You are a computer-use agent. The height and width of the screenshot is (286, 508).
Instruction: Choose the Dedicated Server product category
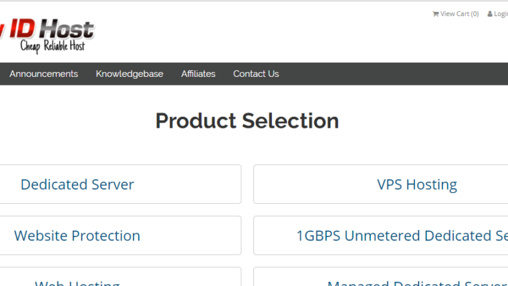(78, 184)
